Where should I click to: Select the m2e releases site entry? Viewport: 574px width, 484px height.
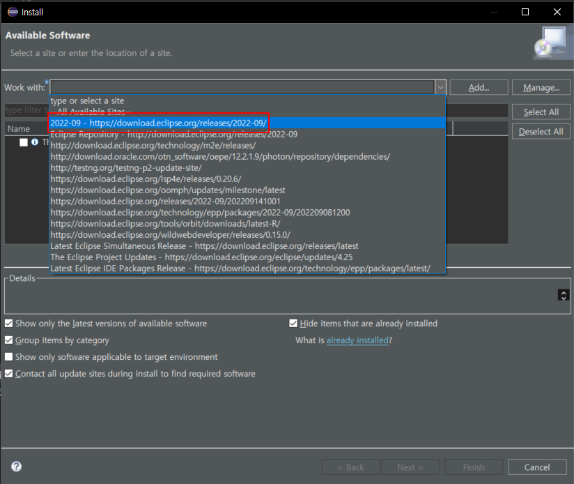(247, 146)
